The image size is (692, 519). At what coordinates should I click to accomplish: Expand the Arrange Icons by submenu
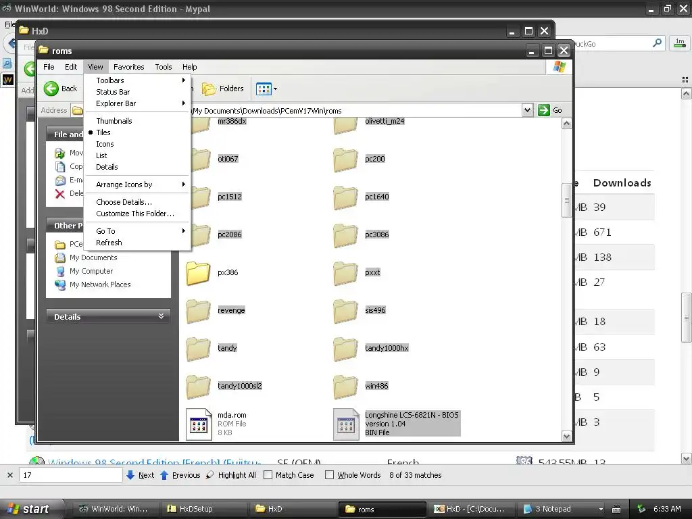click(x=137, y=184)
